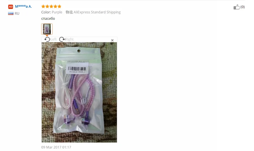
Task: Select the review photo thumbnail
Action: [x=47, y=29]
